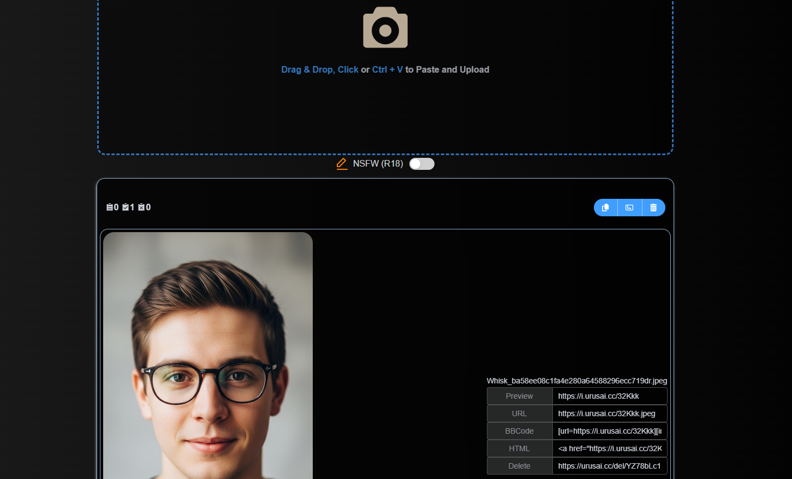Click the blue trash delete-all button
Screen dimensions: 792x479
point(653,208)
